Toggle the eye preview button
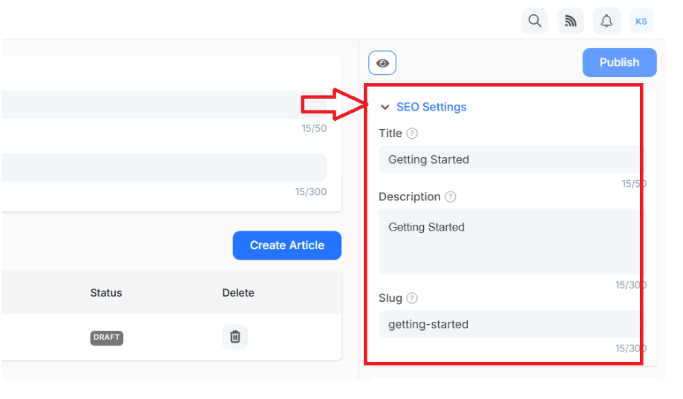The width and height of the screenshot is (683, 399). tap(382, 63)
